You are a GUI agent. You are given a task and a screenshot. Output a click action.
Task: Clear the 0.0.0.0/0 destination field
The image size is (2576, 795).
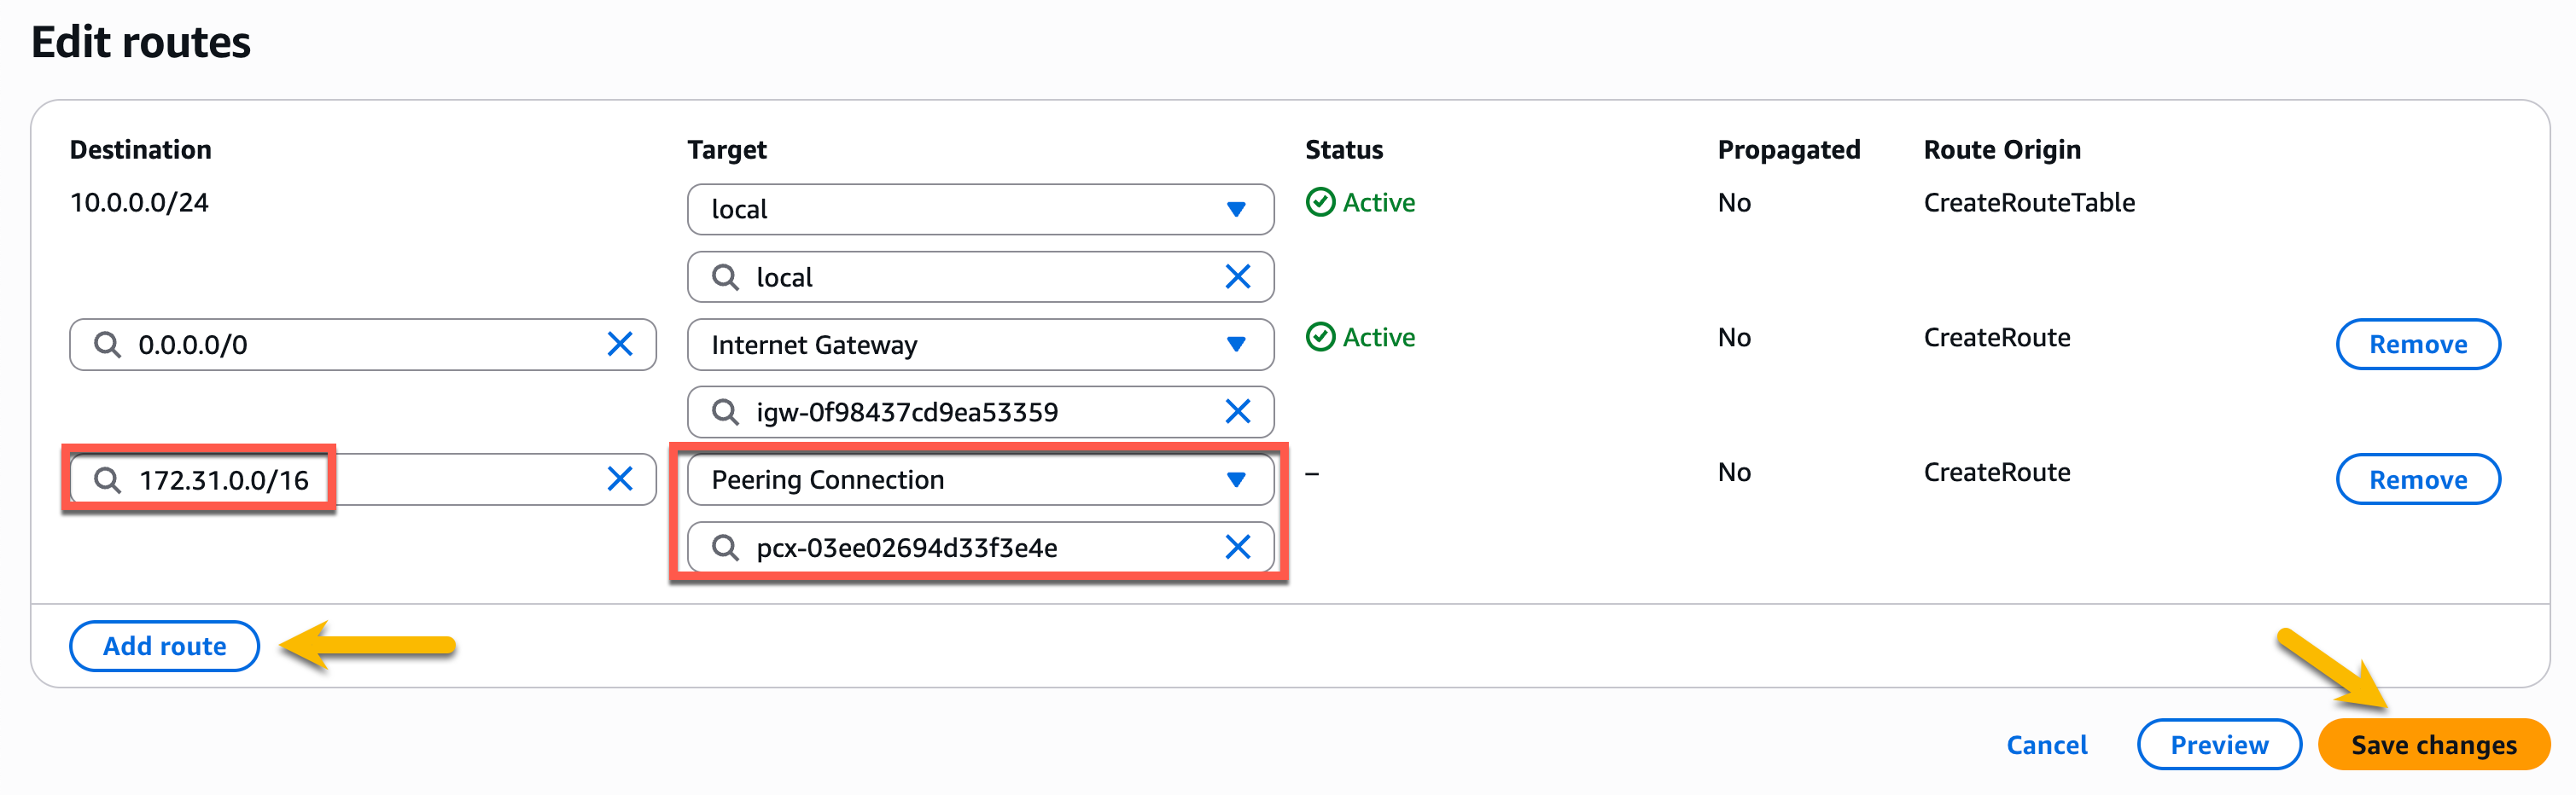[620, 345]
